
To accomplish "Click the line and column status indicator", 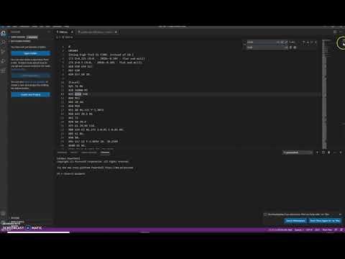I will tap(281, 230).
